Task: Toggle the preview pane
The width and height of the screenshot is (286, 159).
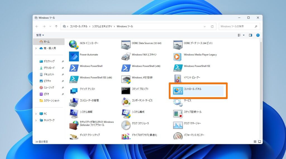Action: pos(251,35)
